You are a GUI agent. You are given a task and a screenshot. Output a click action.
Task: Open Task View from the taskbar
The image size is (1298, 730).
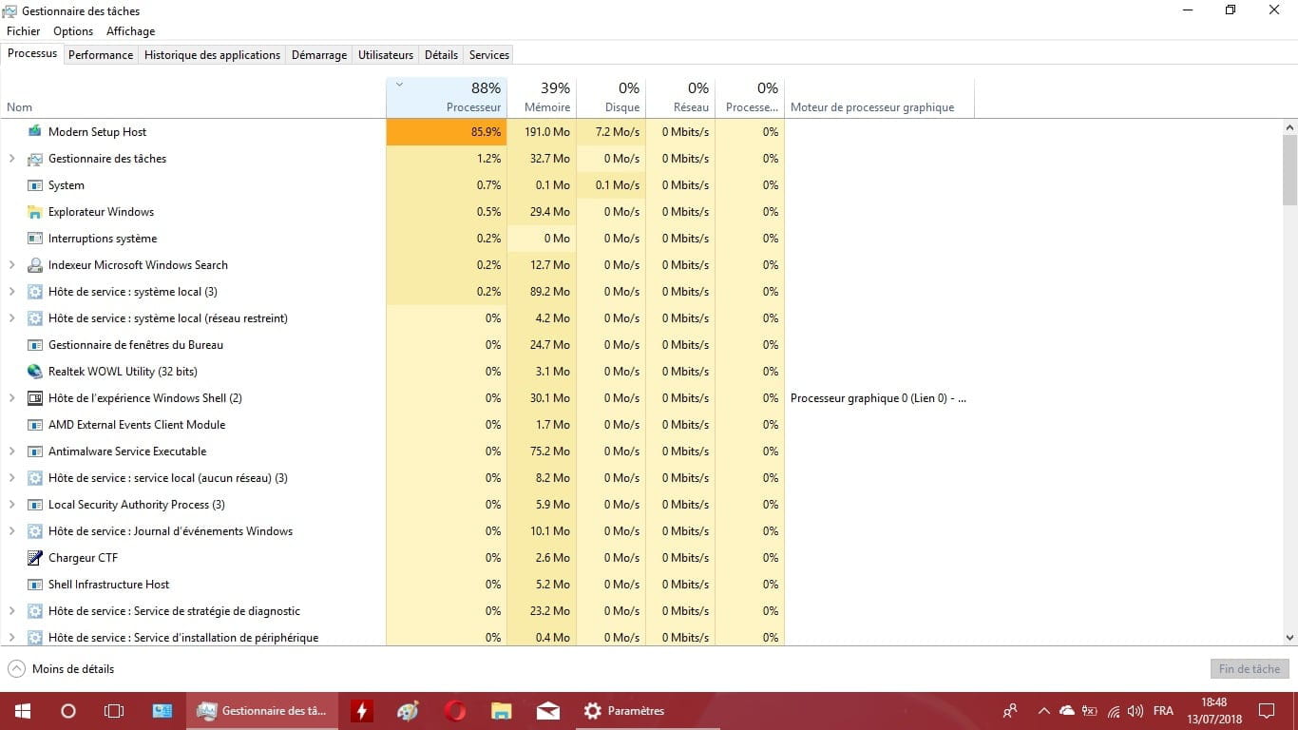tap(114, 710)
